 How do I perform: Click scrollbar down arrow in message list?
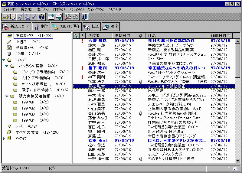237,161
